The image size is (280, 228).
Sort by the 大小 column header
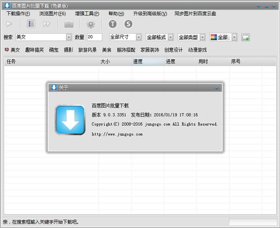pyautogui.click(x=115, y=62)
